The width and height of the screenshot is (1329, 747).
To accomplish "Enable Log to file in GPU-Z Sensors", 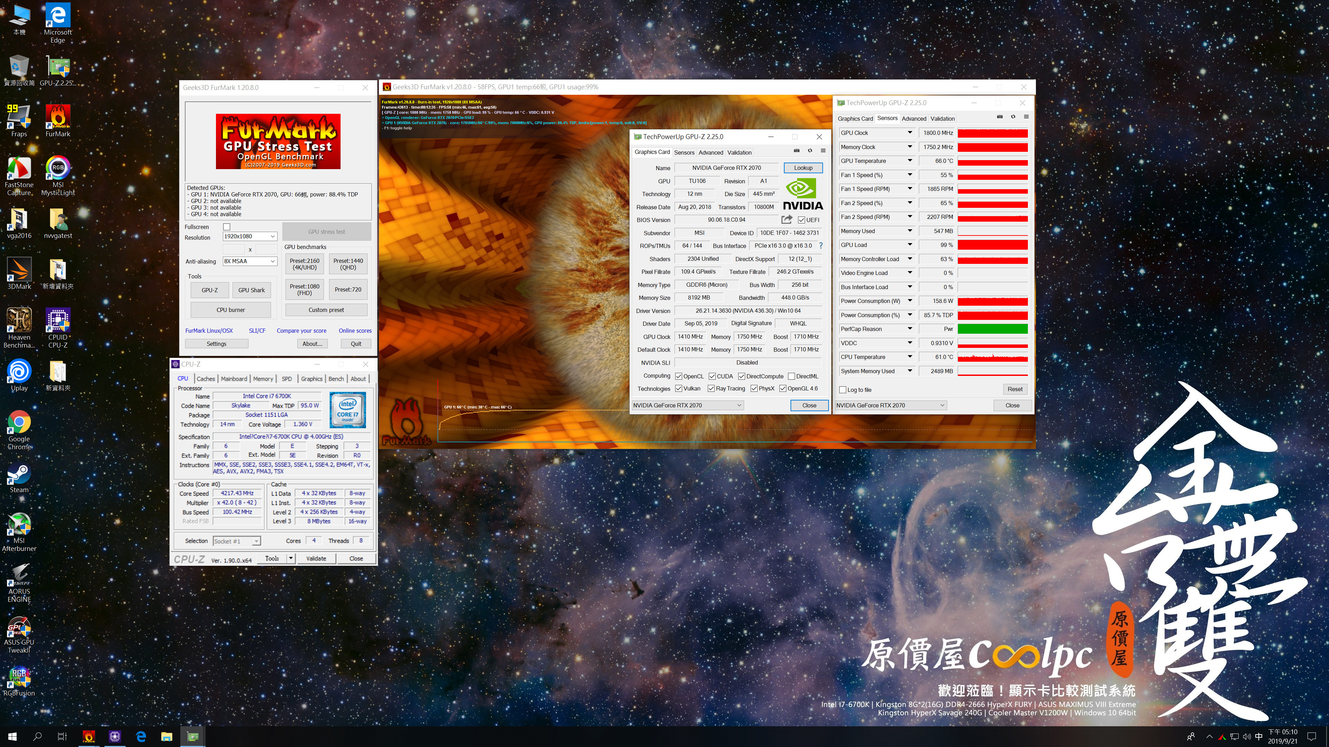I will tap(843, 390).
